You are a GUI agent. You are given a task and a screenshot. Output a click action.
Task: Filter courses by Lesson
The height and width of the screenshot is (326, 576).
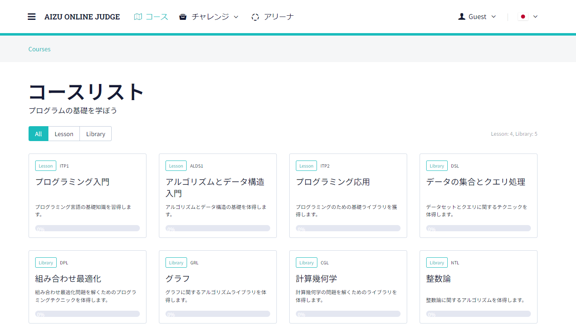pos(64,134)
